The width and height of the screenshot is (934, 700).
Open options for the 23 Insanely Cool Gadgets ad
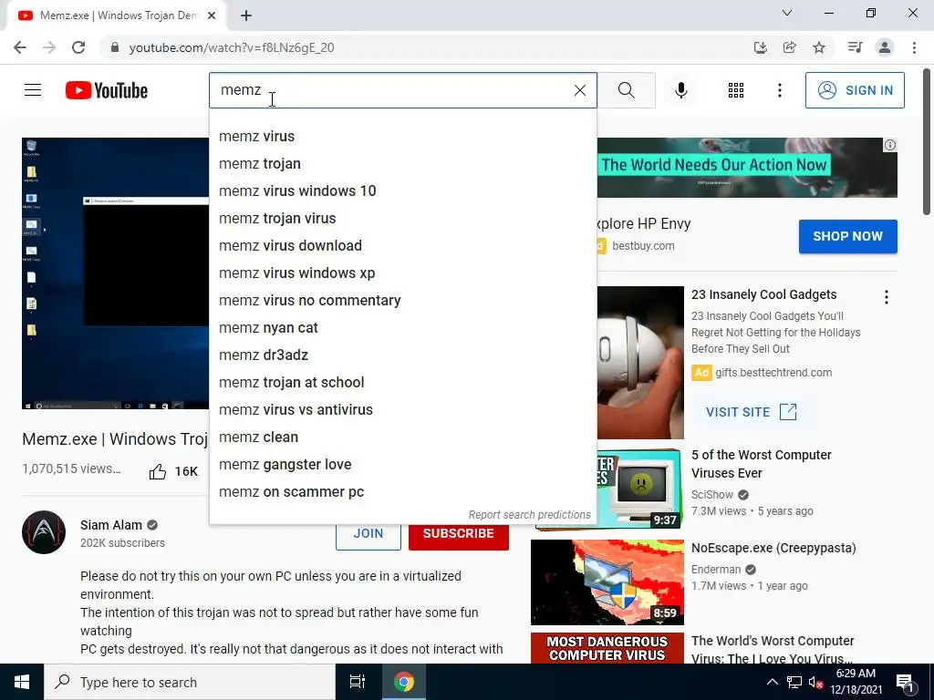(x=887, y=297)
